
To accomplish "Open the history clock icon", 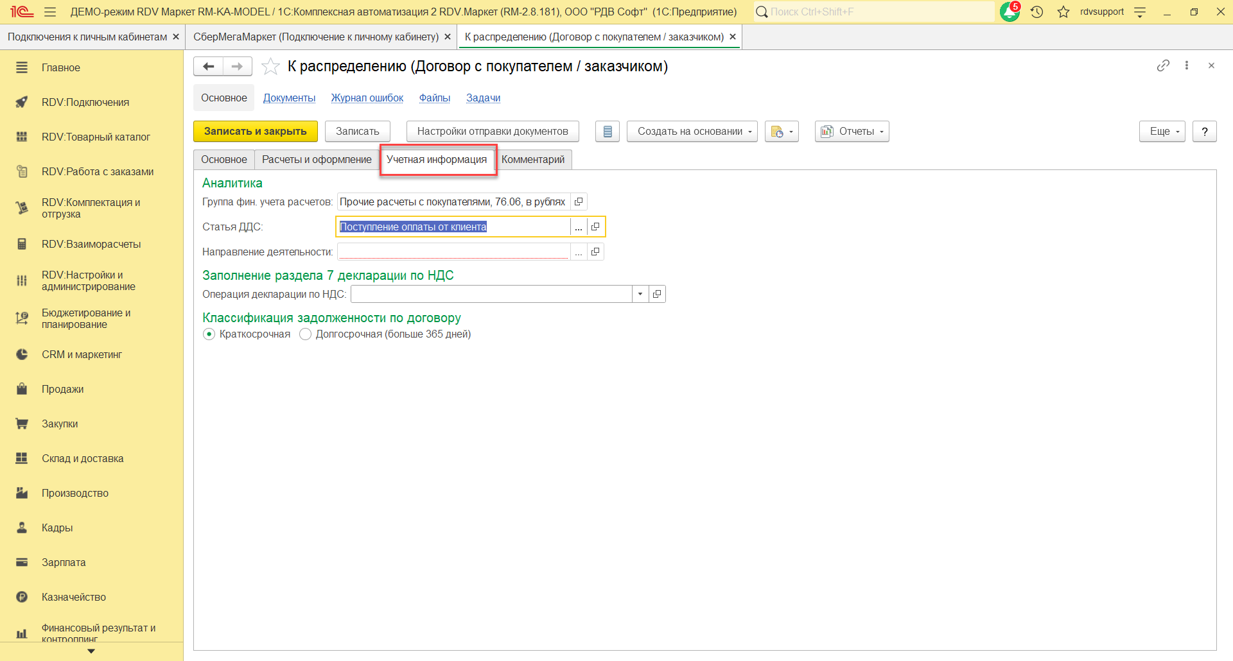I will click(1036, 12).
